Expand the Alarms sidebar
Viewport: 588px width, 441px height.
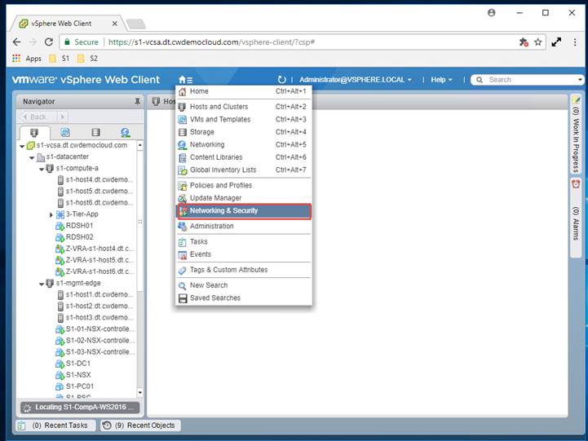576,218
